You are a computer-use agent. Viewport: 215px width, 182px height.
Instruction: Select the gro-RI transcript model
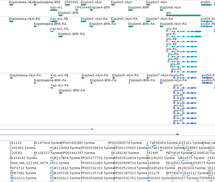point(184,37)
